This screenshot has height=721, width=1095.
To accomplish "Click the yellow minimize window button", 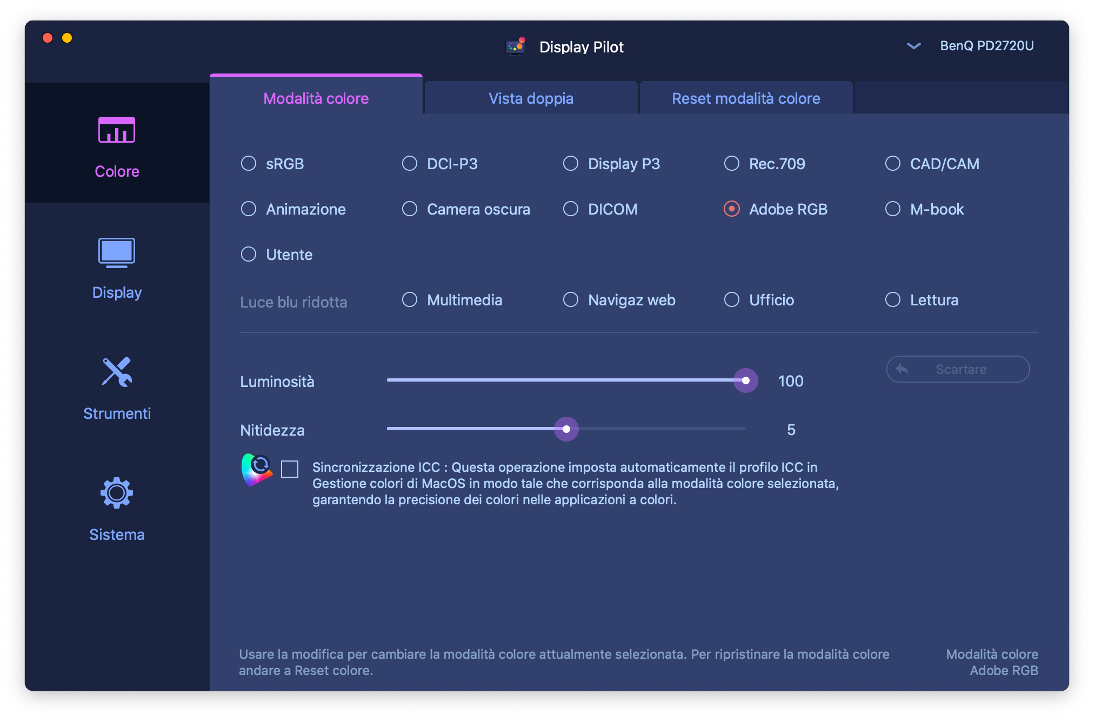I will pos(67,38).
